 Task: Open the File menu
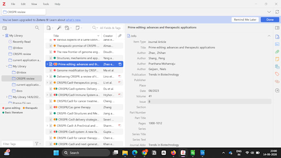tap(13, 4)
